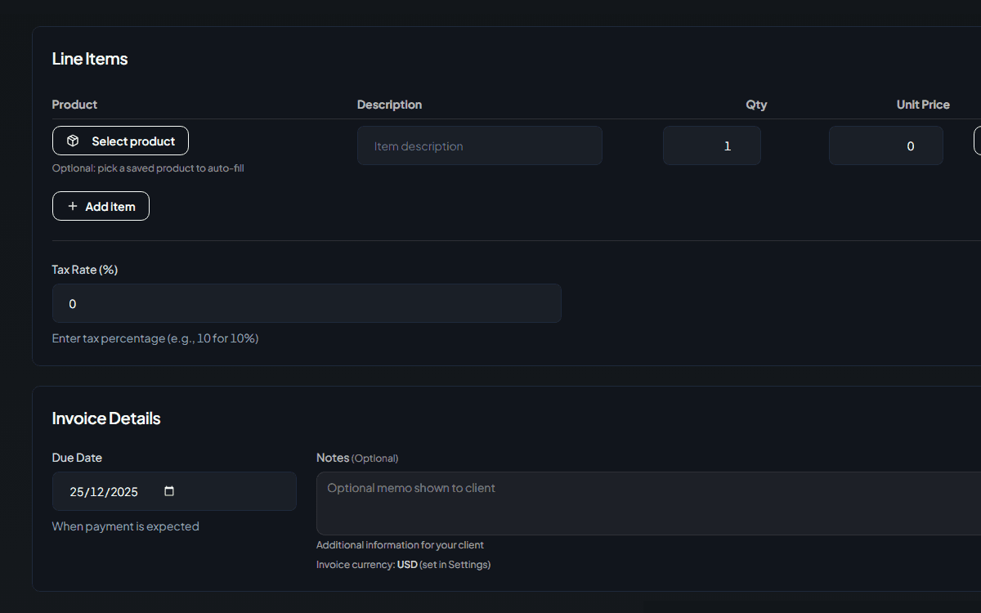Click the Tax Rate input below its label
Viewport: 981px width, 613px height.
click(307, 303)
